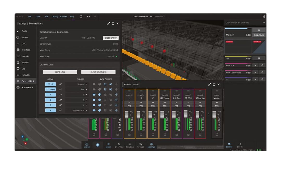The width and height of the screenshot is (281, 175).
Task: Pop out the mixer strip panel
Action: coord(214,84)
